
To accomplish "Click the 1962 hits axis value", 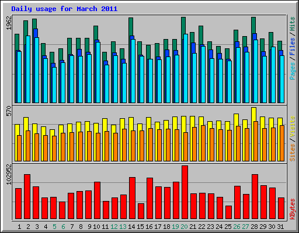I will click(9, 23).
